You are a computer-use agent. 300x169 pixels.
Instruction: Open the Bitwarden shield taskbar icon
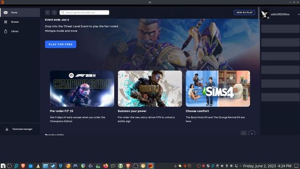point(60,166)
